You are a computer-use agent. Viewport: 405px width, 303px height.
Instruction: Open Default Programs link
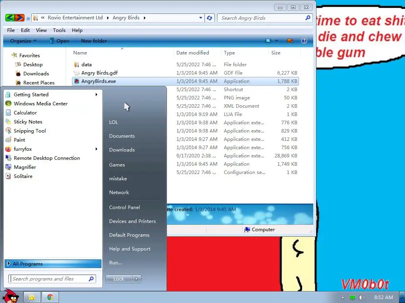pyautogui.click(x=129, y=235)
